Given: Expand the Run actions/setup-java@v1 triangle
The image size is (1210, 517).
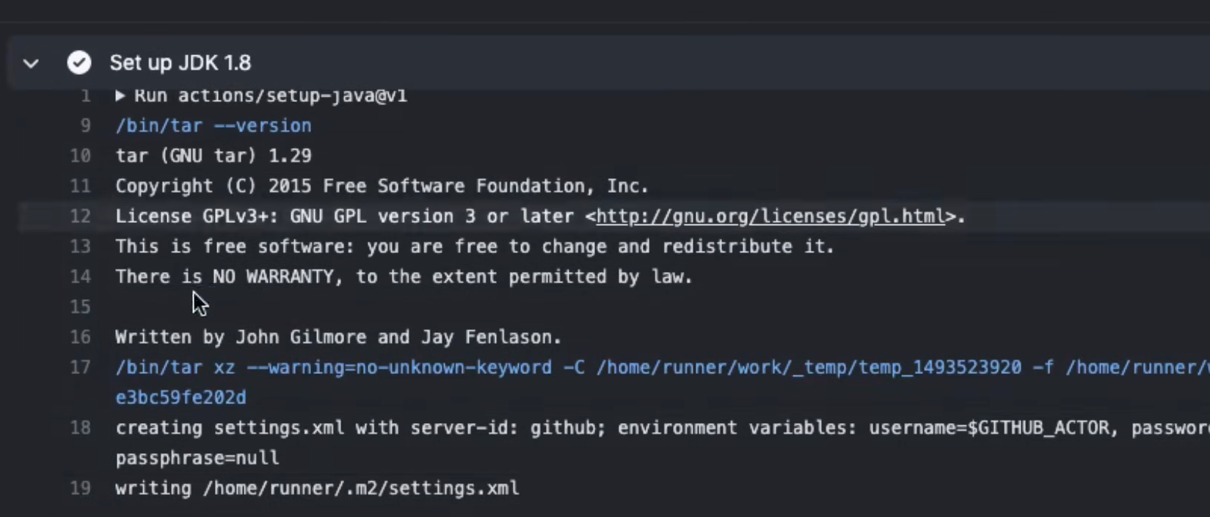Looking at the screenshot, I should click(120, 95).
